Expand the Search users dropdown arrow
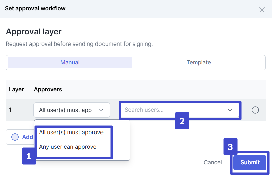This screenshot has width=272, height=176. 230,110
